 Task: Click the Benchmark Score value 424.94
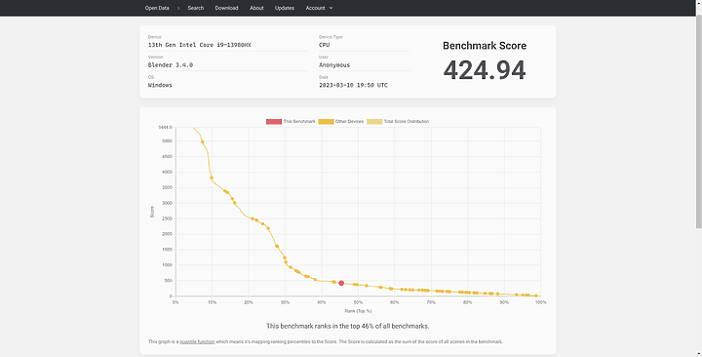pyautogui.click(x=485, y=70)
